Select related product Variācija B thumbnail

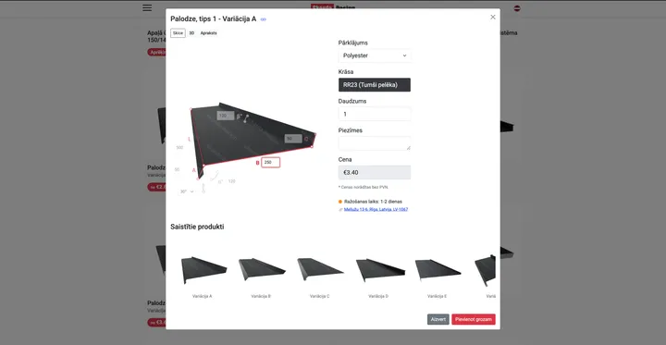click(x=261, y=270)
